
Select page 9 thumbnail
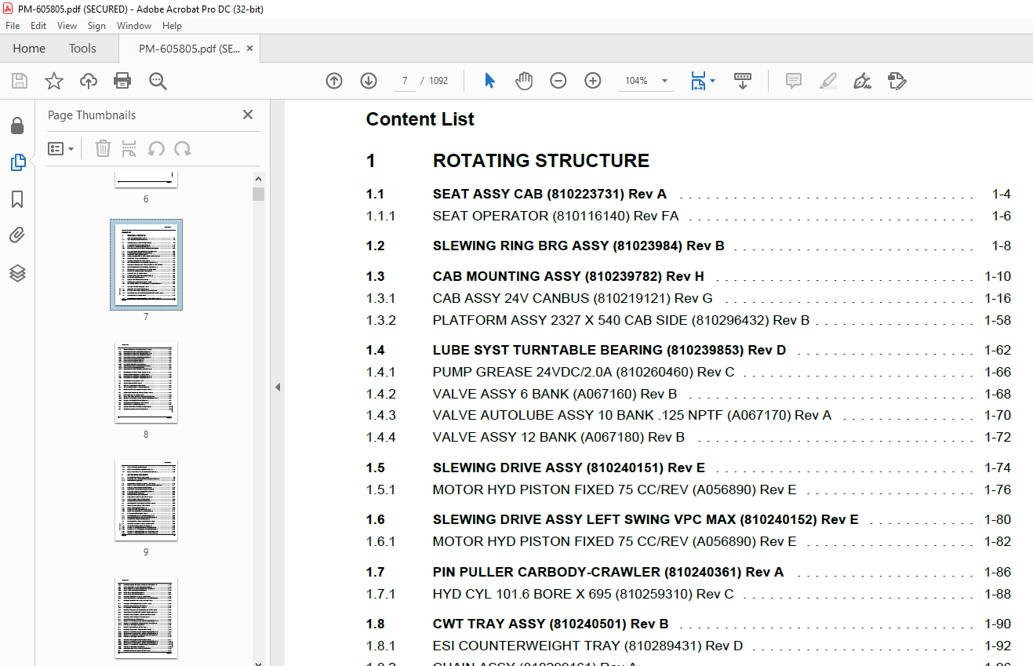146,500
